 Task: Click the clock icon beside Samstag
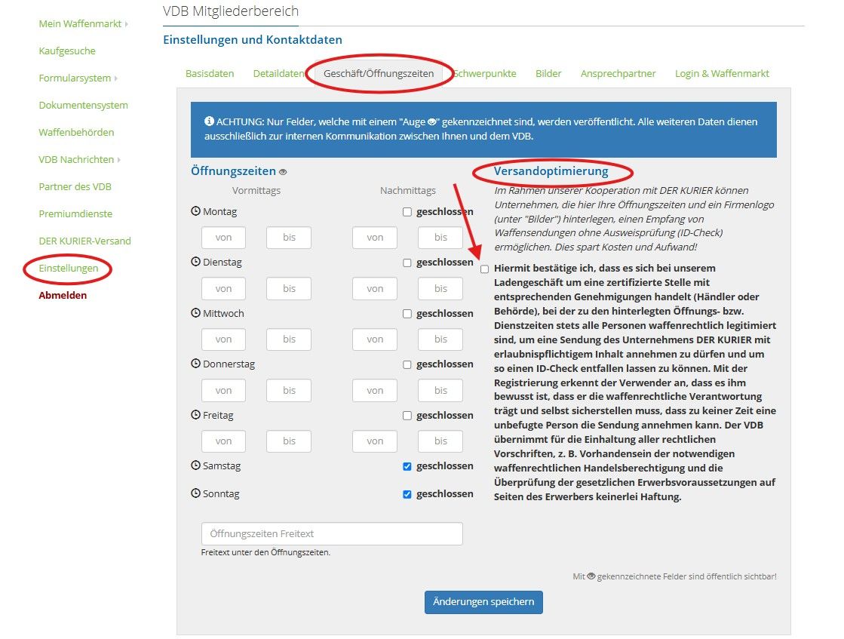click(196, 466)
